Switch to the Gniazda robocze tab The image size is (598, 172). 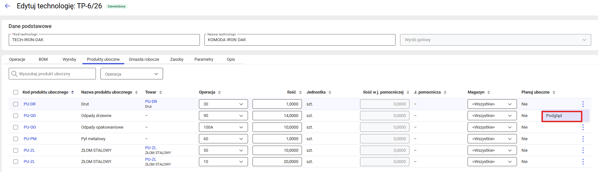(x=144, y=59)
